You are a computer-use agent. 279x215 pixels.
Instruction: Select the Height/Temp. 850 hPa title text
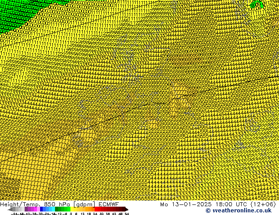click(x=35, y=204)
